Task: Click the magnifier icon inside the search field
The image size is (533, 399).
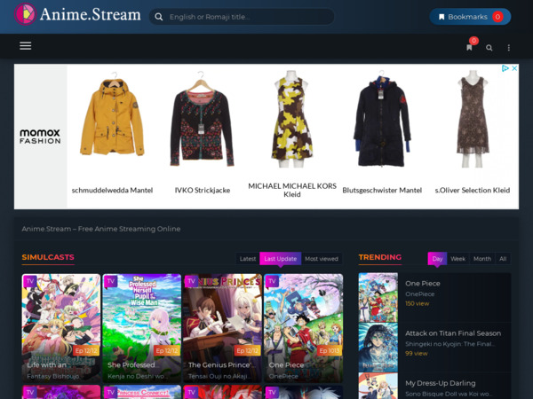Action: (x=159, y=17)
